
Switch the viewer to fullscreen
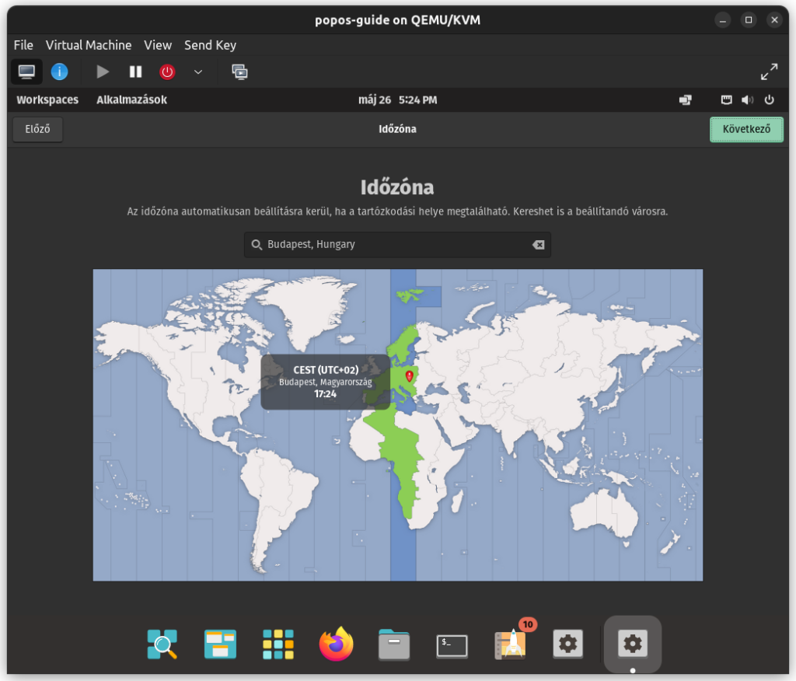(769, 72)
